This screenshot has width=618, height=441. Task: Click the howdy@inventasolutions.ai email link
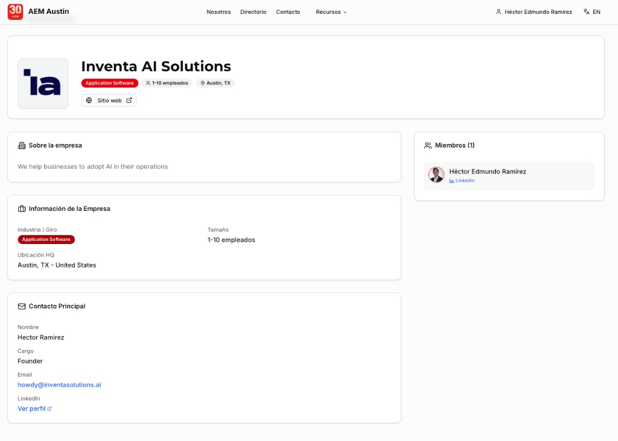[59, 385]
